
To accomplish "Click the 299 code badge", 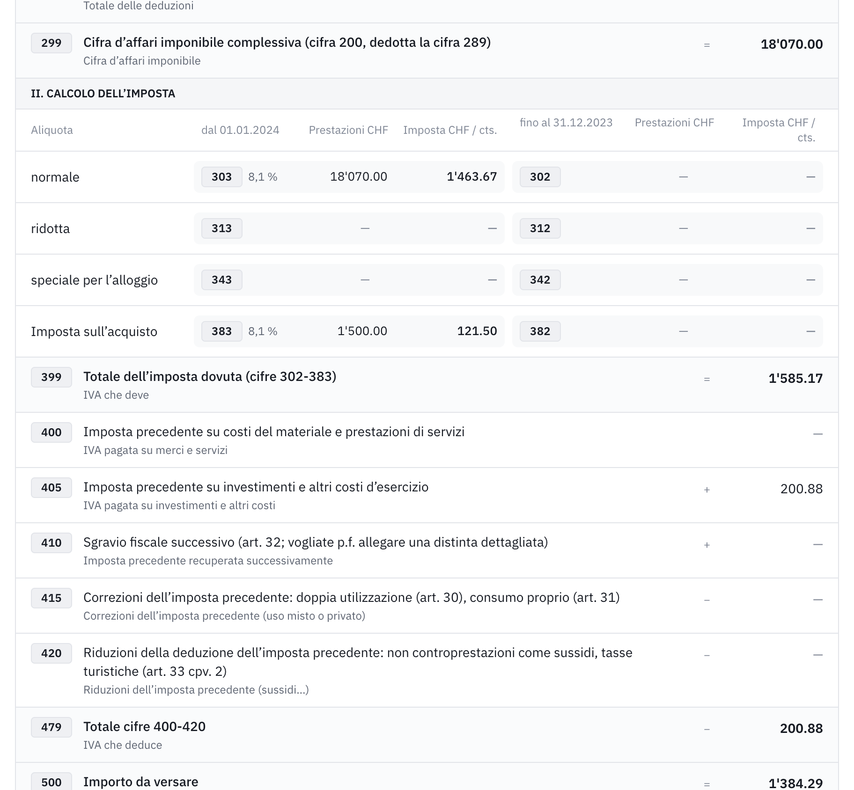I will tap(52, 43).
